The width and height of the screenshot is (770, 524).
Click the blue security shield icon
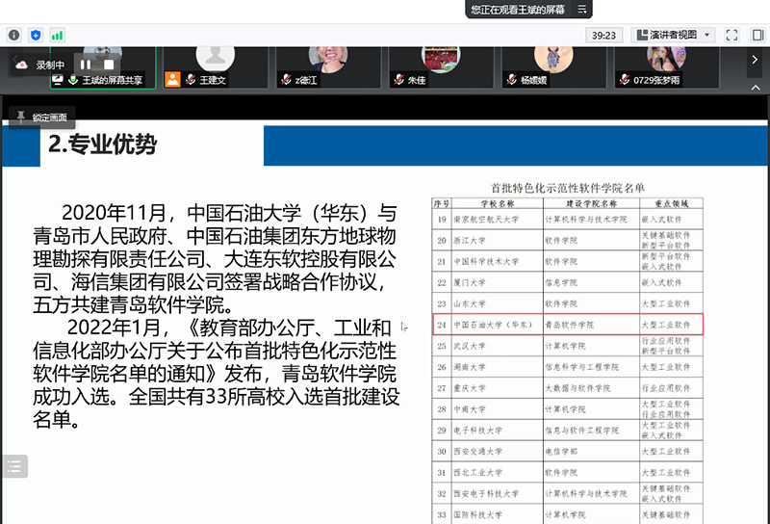coord(36,35)
